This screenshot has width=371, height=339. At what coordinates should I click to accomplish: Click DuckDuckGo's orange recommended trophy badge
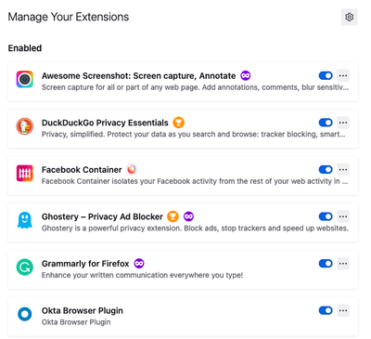178,123
